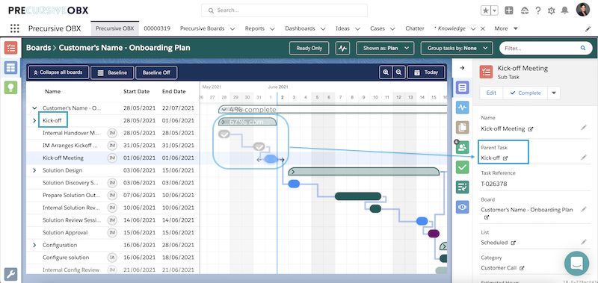Screen dimensions: 598x283
Task: Open more actions dropdown beside Complete
Action: point(554,93)
